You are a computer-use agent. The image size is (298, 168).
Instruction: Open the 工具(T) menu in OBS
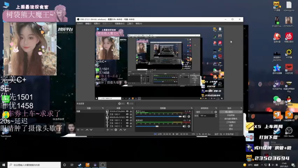tap(130, 24)
